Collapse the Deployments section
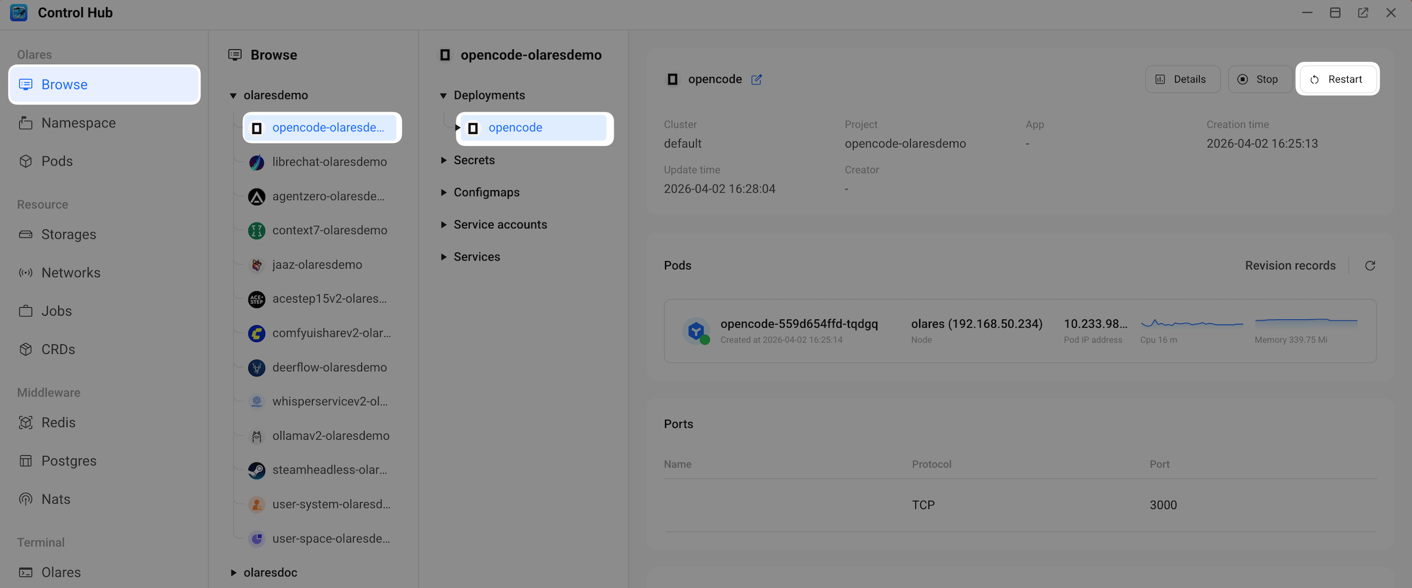Viewport: 1412px width, 588px height. point(443,96)
